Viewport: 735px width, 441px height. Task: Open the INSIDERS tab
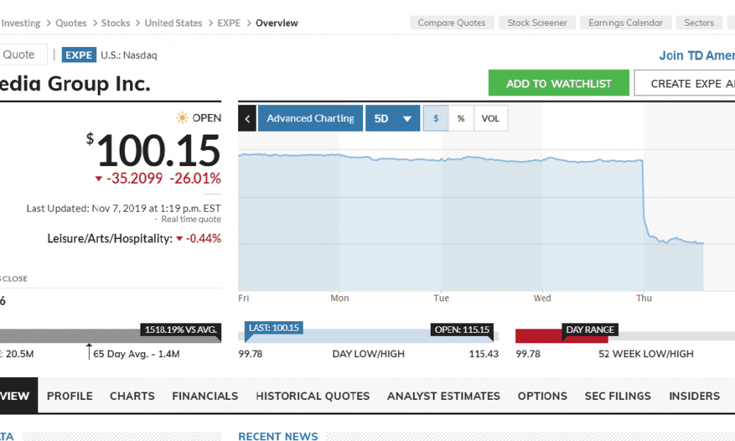[695, 396]
